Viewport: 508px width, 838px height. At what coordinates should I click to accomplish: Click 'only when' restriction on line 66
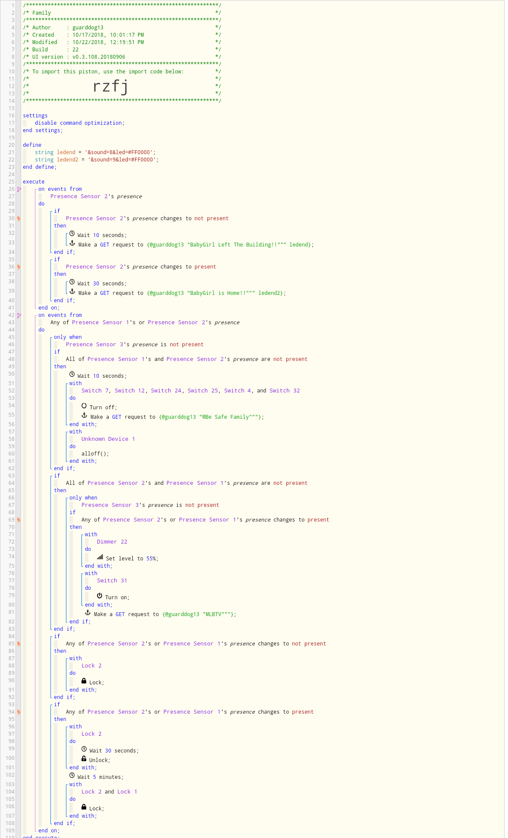83,498
